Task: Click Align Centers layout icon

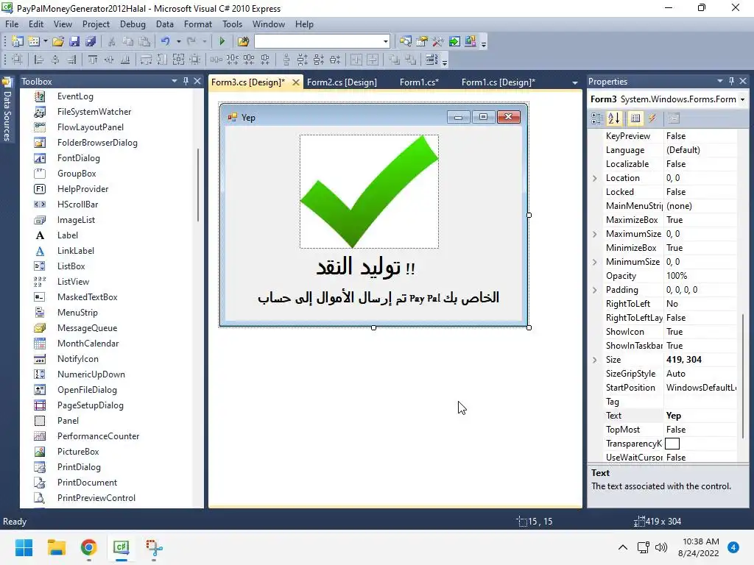Action: point(55,60)
